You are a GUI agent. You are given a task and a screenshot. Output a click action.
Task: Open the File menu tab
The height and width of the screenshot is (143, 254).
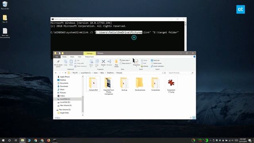57,57
